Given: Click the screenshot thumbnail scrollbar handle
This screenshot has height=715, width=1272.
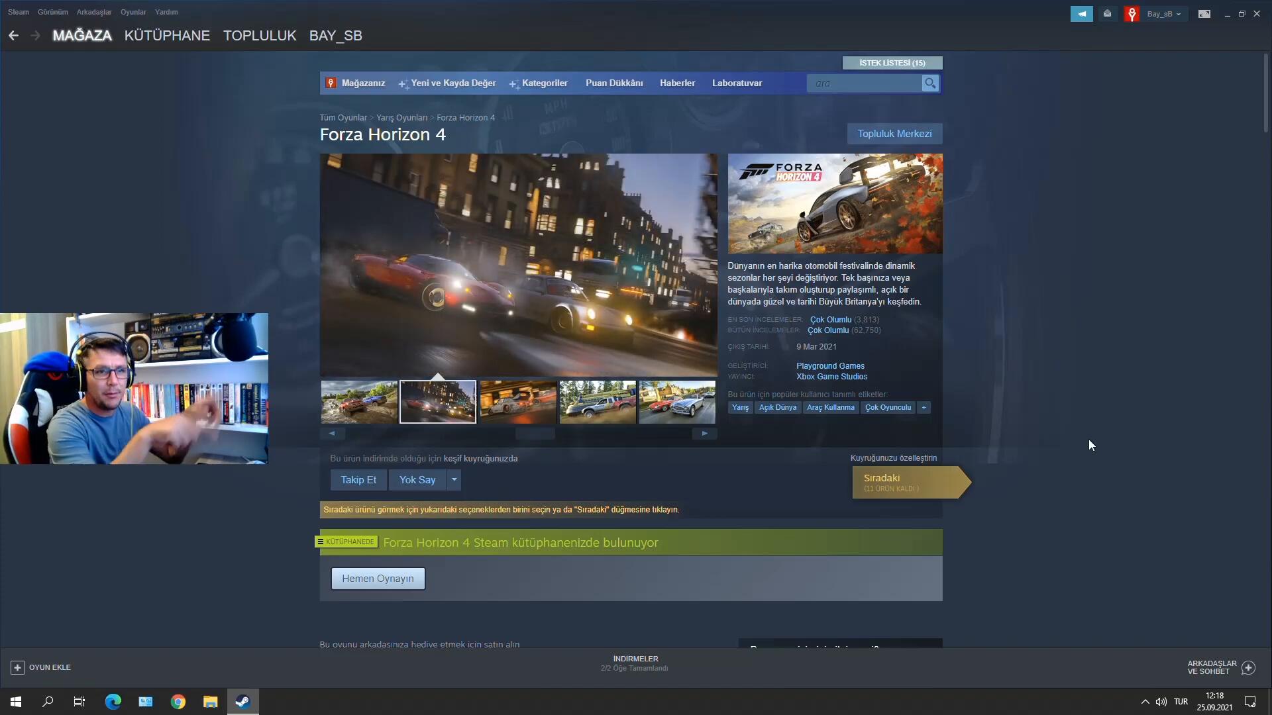Looking at the screenshot, I should click(x=535, y=434).
